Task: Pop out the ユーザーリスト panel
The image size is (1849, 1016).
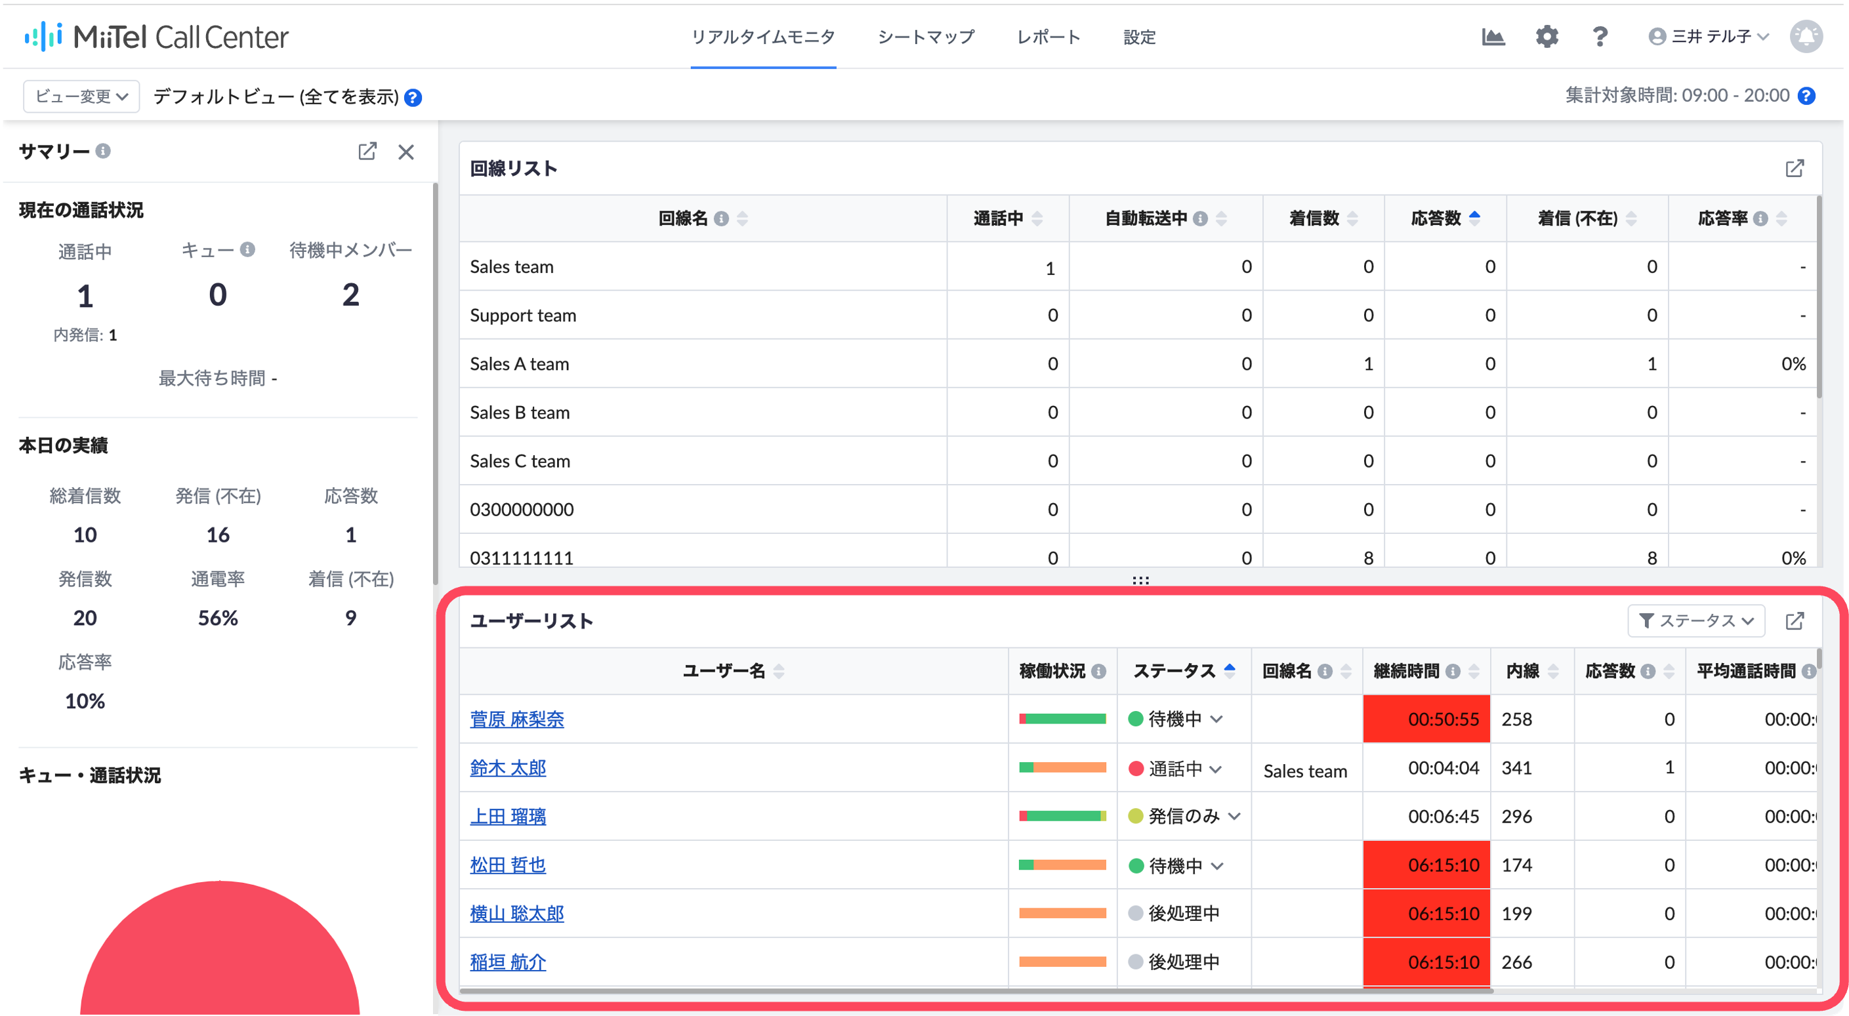Action: 1795,621
